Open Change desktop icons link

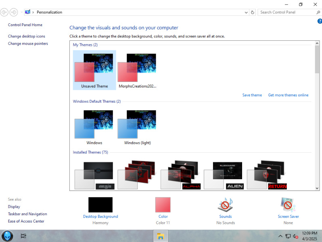[27, 36]
